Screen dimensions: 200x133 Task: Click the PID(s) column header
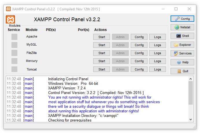[x=51, y=30]
